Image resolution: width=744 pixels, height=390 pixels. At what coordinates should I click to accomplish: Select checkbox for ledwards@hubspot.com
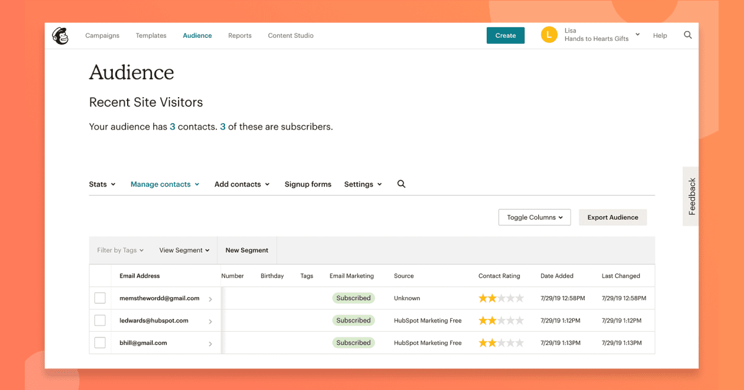point(100,321)
